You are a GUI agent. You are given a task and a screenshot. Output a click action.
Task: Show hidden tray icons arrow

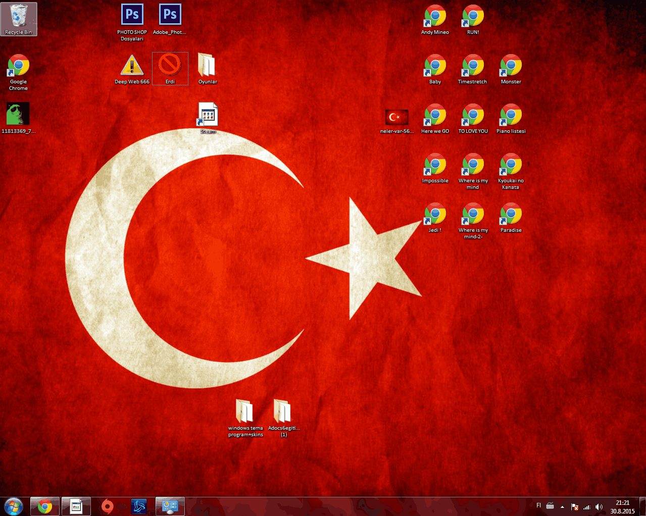tap(562, 507)
